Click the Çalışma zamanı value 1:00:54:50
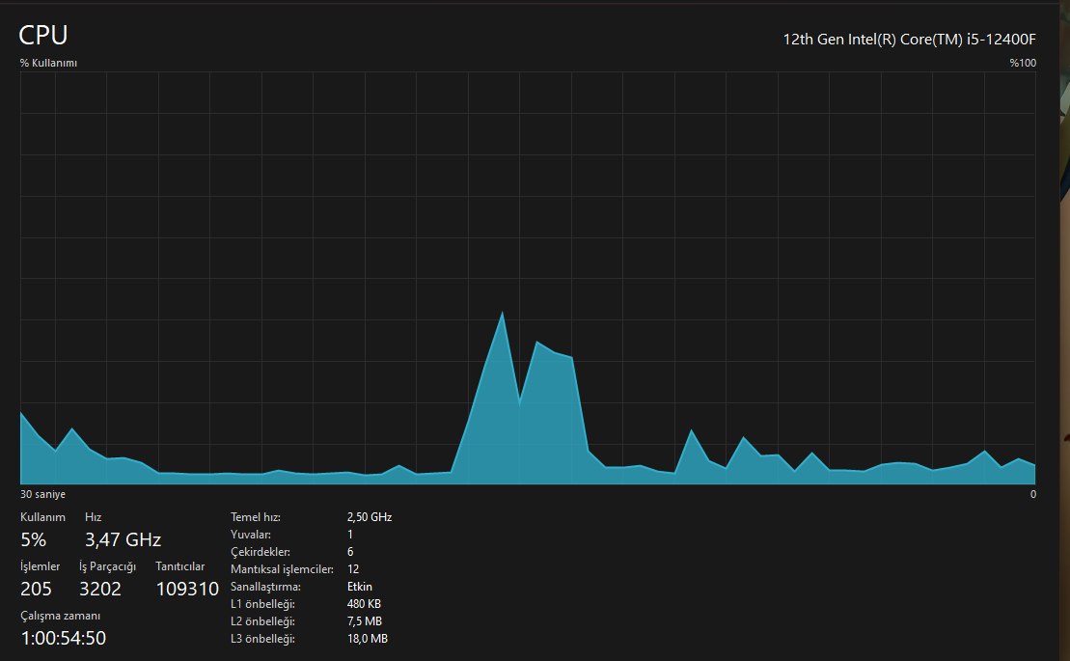Screen dimensions: 1070x661 point(64,638)
